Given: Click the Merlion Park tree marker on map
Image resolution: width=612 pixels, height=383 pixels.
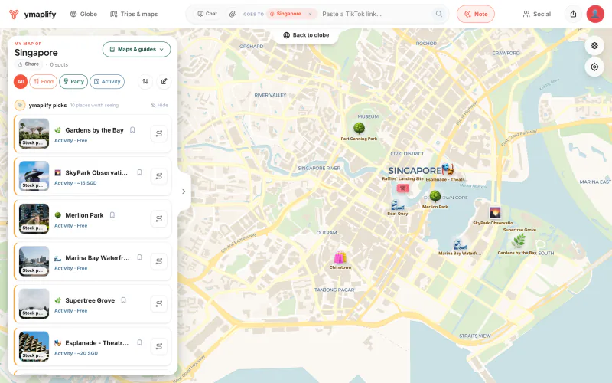Looking at the screenshot, I should click(435, 197).
